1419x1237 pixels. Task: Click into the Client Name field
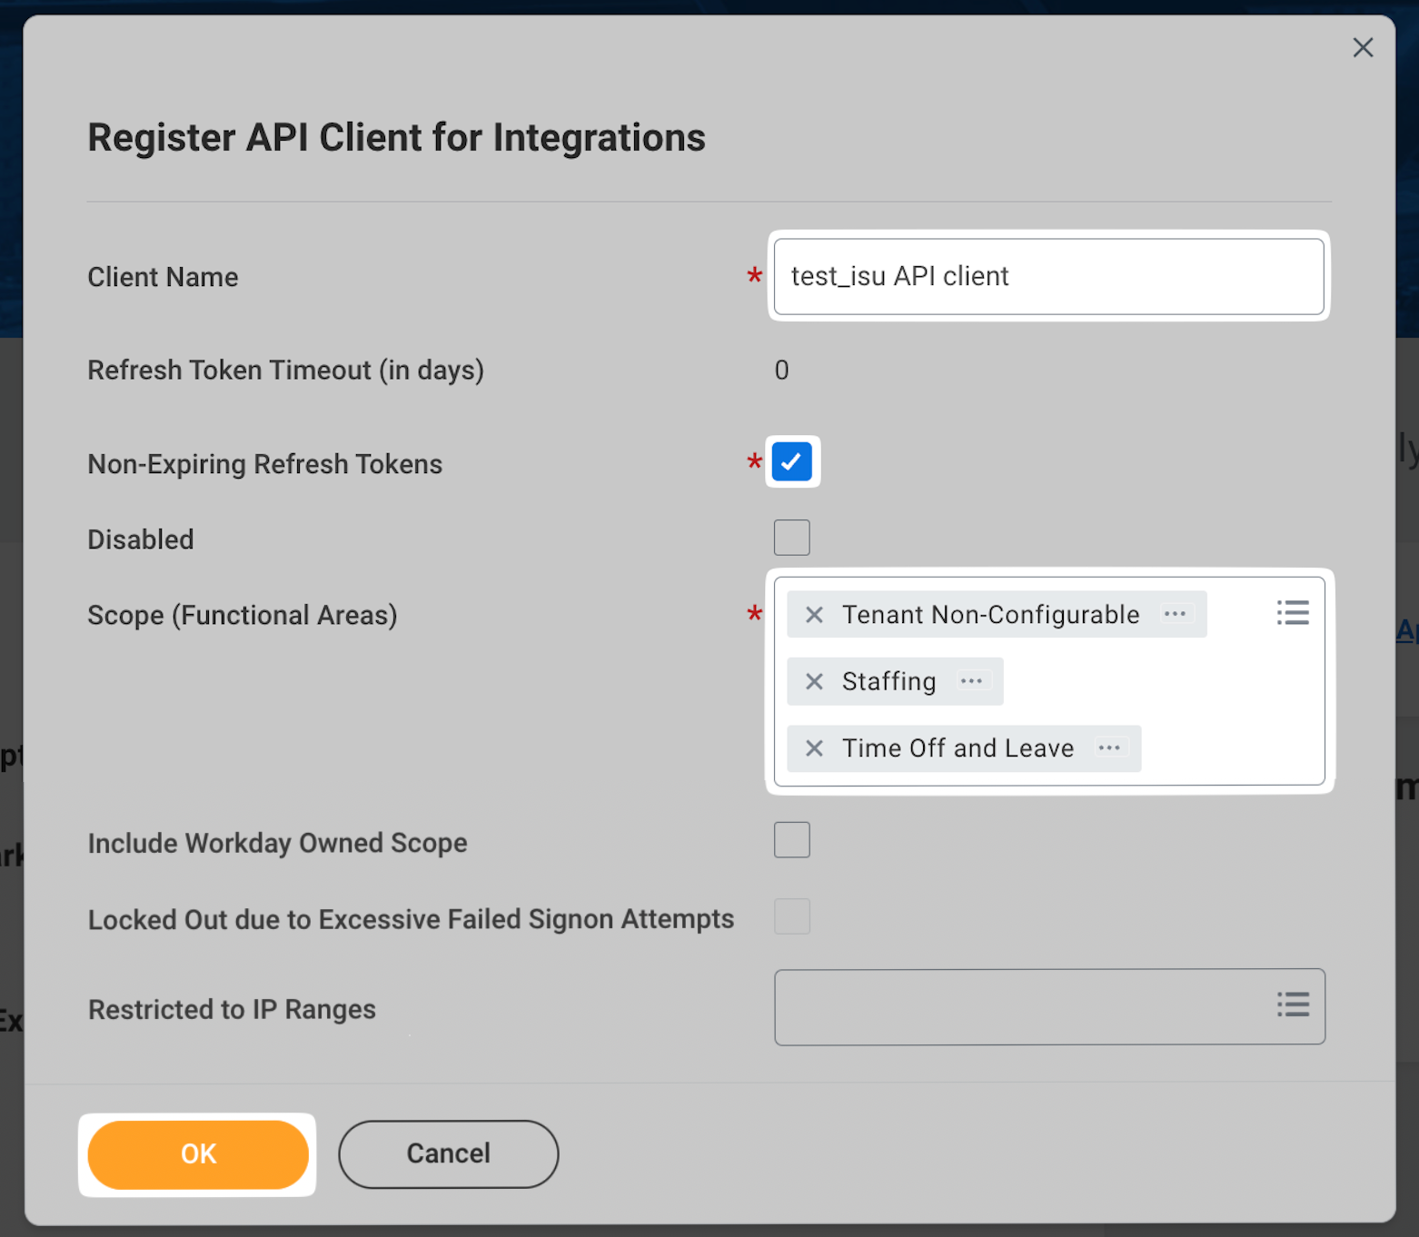[x=1048, y=276]
